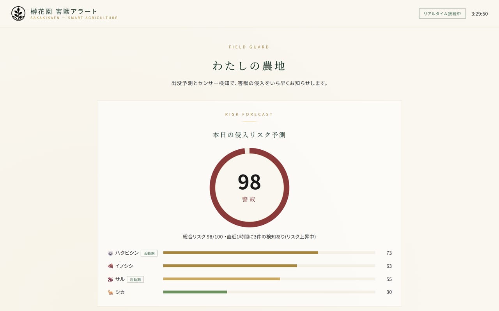Click the 活動期 badge next to ハクビシン
This screenshot has height=311, width=499.
click(x=149, y=253)
